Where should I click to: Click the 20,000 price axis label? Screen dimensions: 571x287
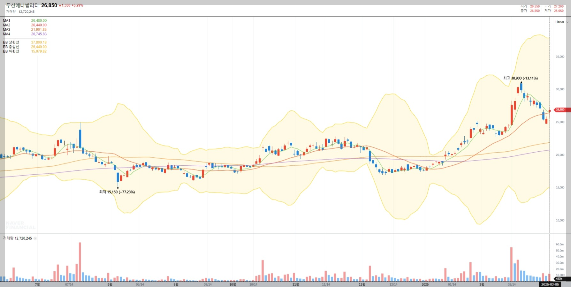(560, 155)
